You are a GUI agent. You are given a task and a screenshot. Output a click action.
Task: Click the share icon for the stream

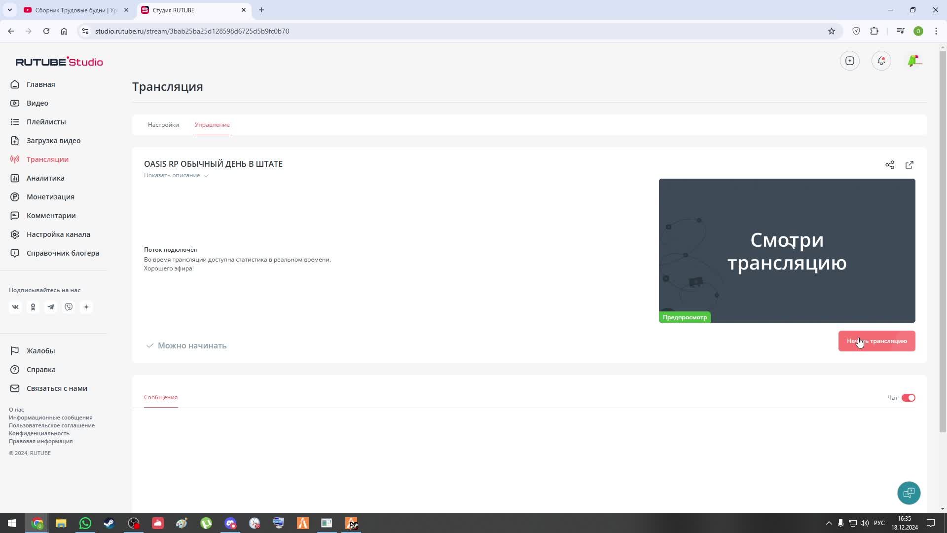point(889,165)
